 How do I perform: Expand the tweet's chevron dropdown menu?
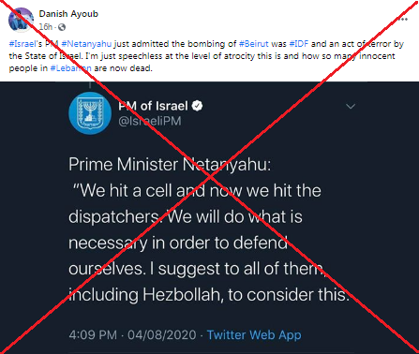pos(351,107)
